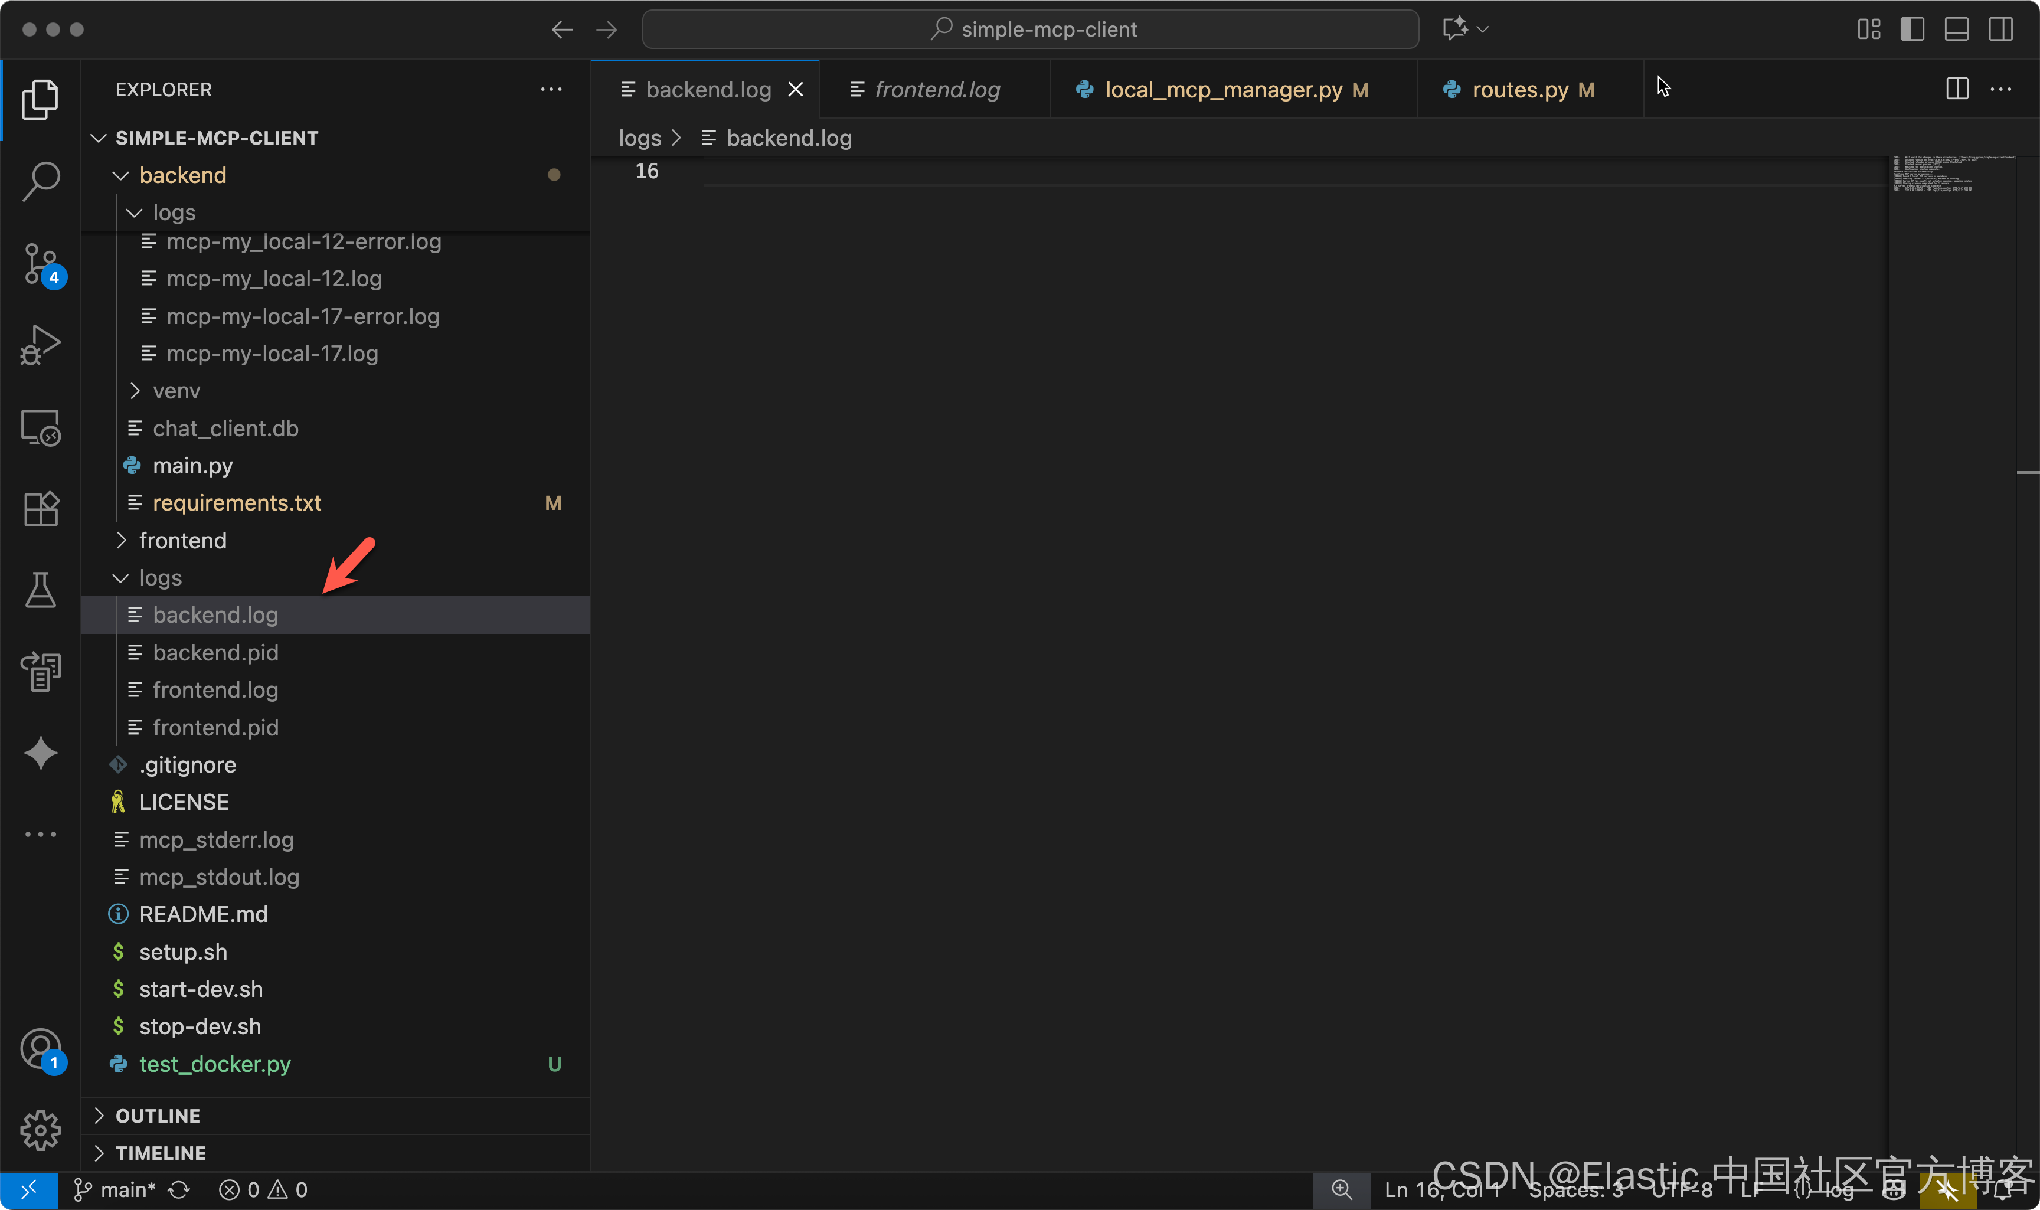
Task: Click the split editor right icon
Action: (1957, 89)
